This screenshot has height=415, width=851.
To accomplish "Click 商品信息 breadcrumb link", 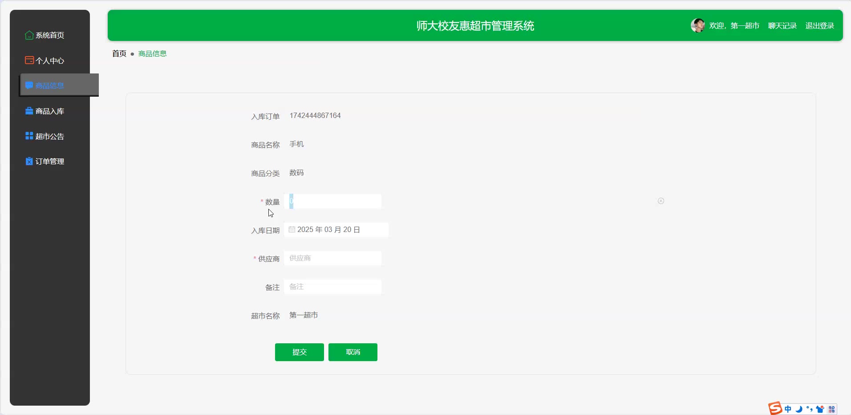I will click(152, 53).
